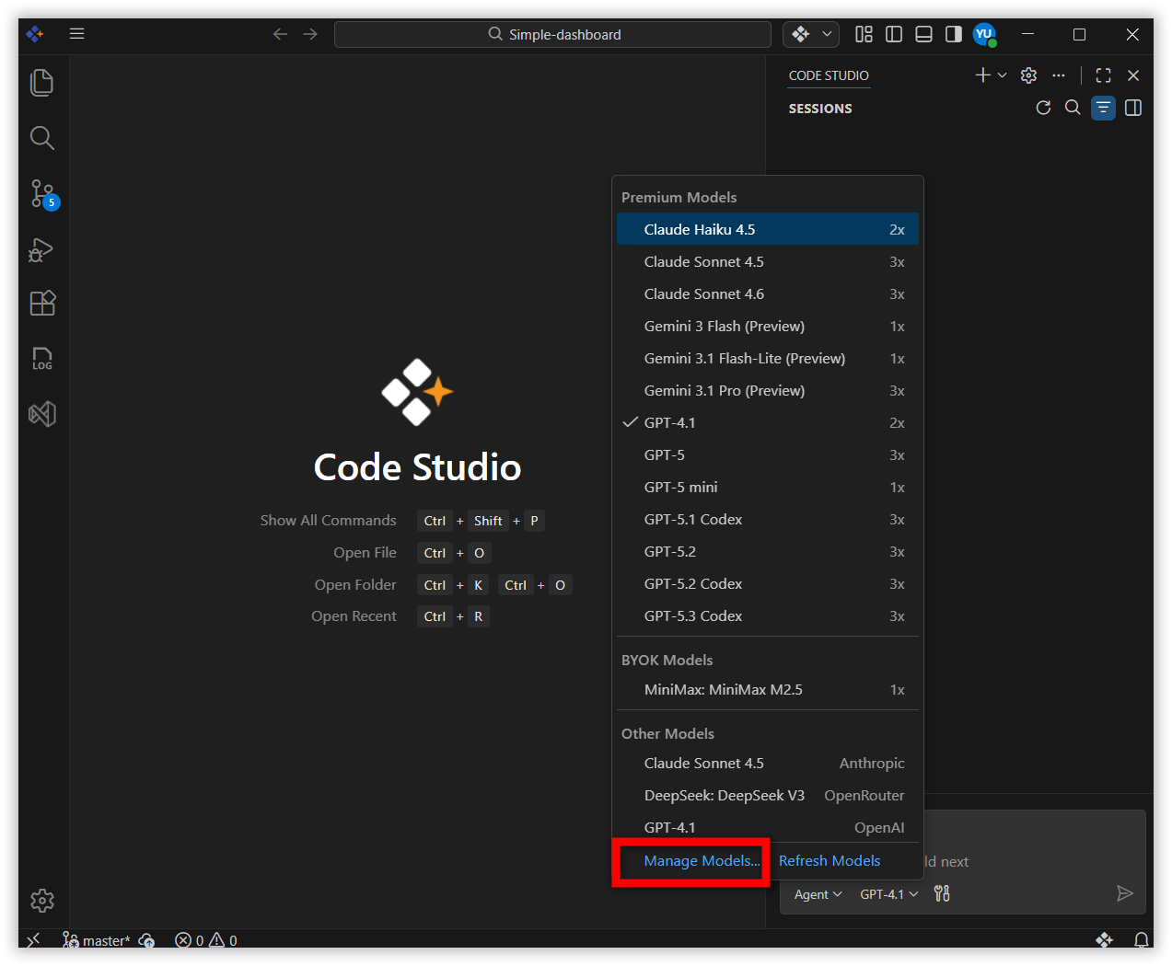Choose GPT-5.1 Codex model

pyautogui.click(x=768, y=519)
